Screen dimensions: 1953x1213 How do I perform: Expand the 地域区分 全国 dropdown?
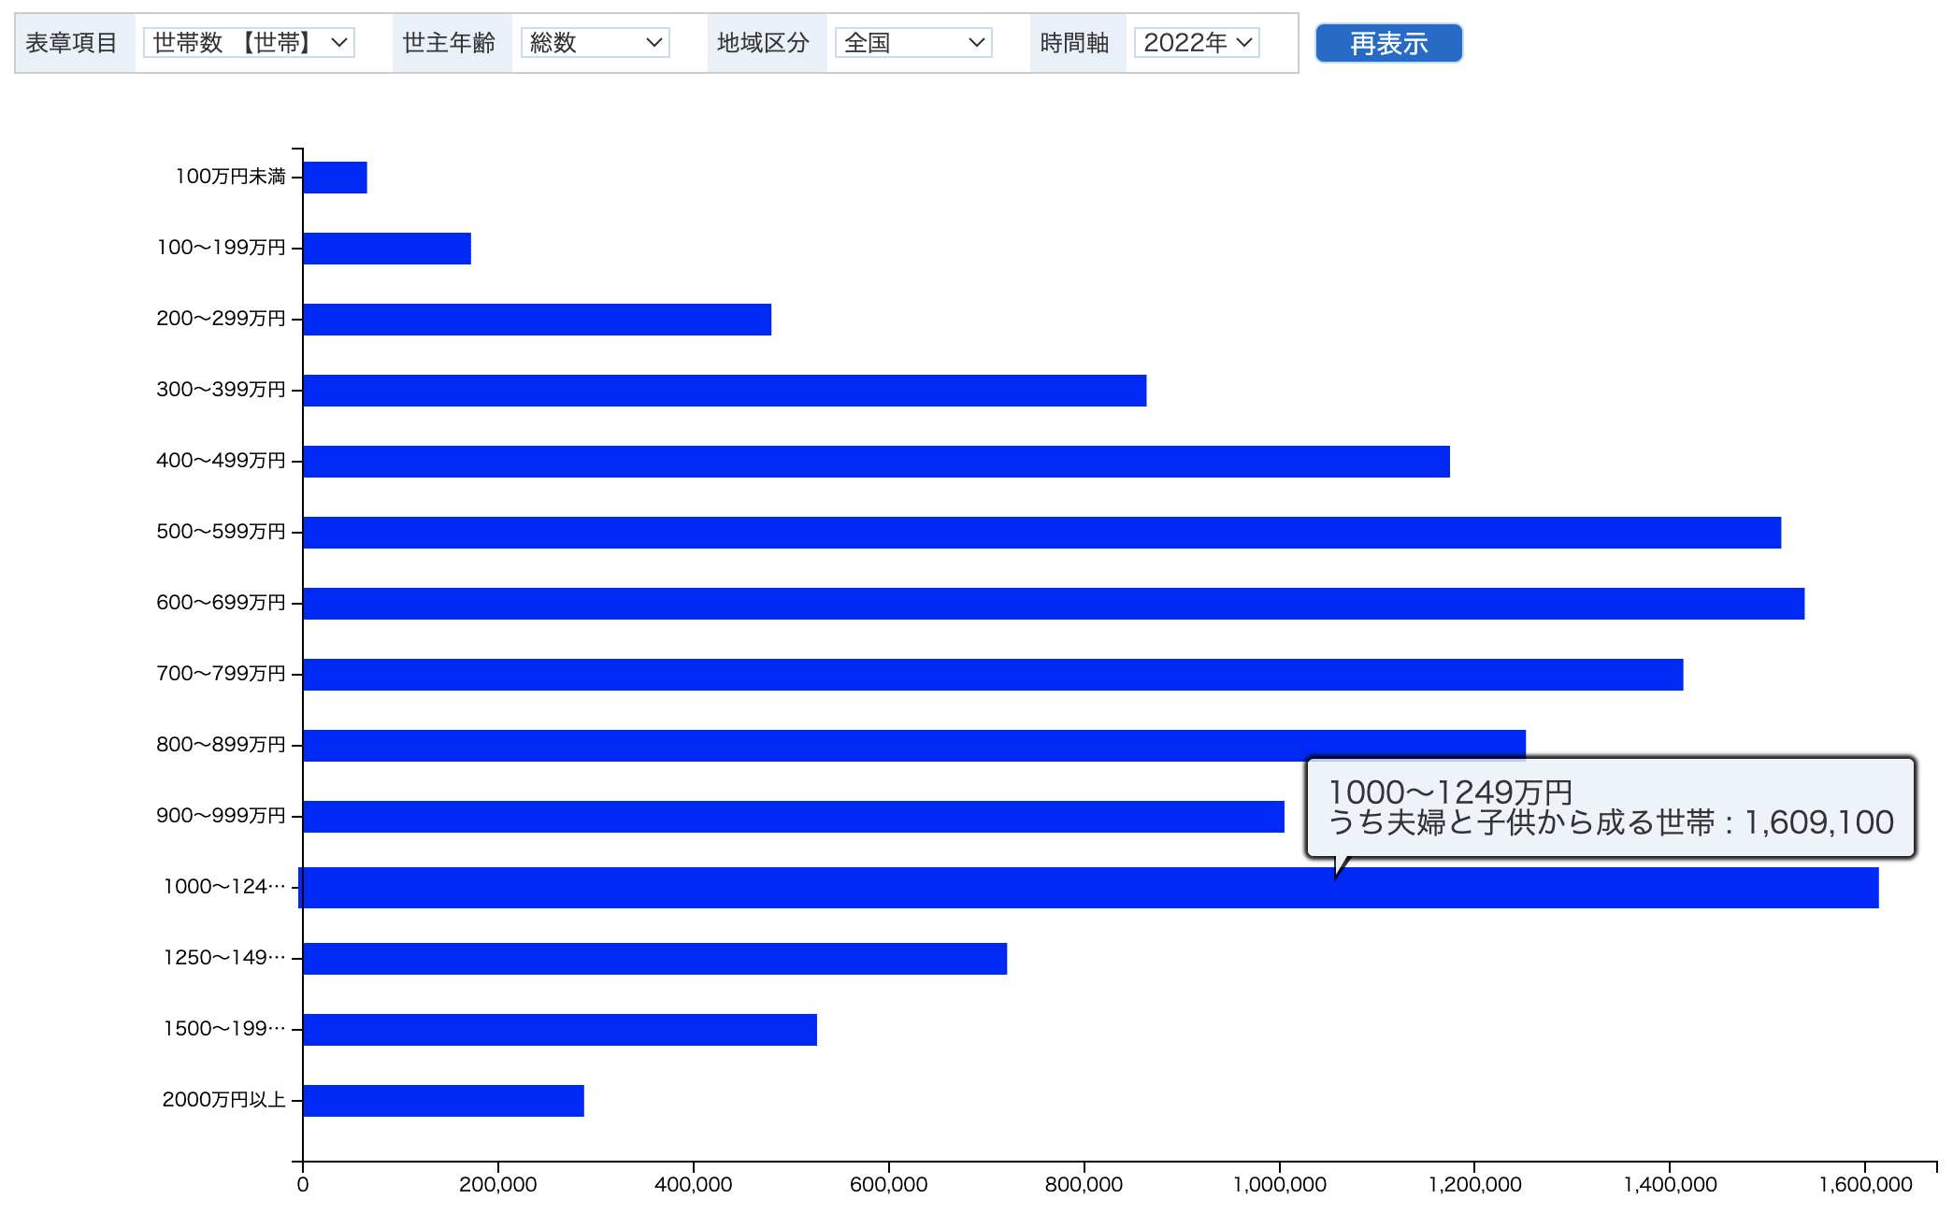912,43
